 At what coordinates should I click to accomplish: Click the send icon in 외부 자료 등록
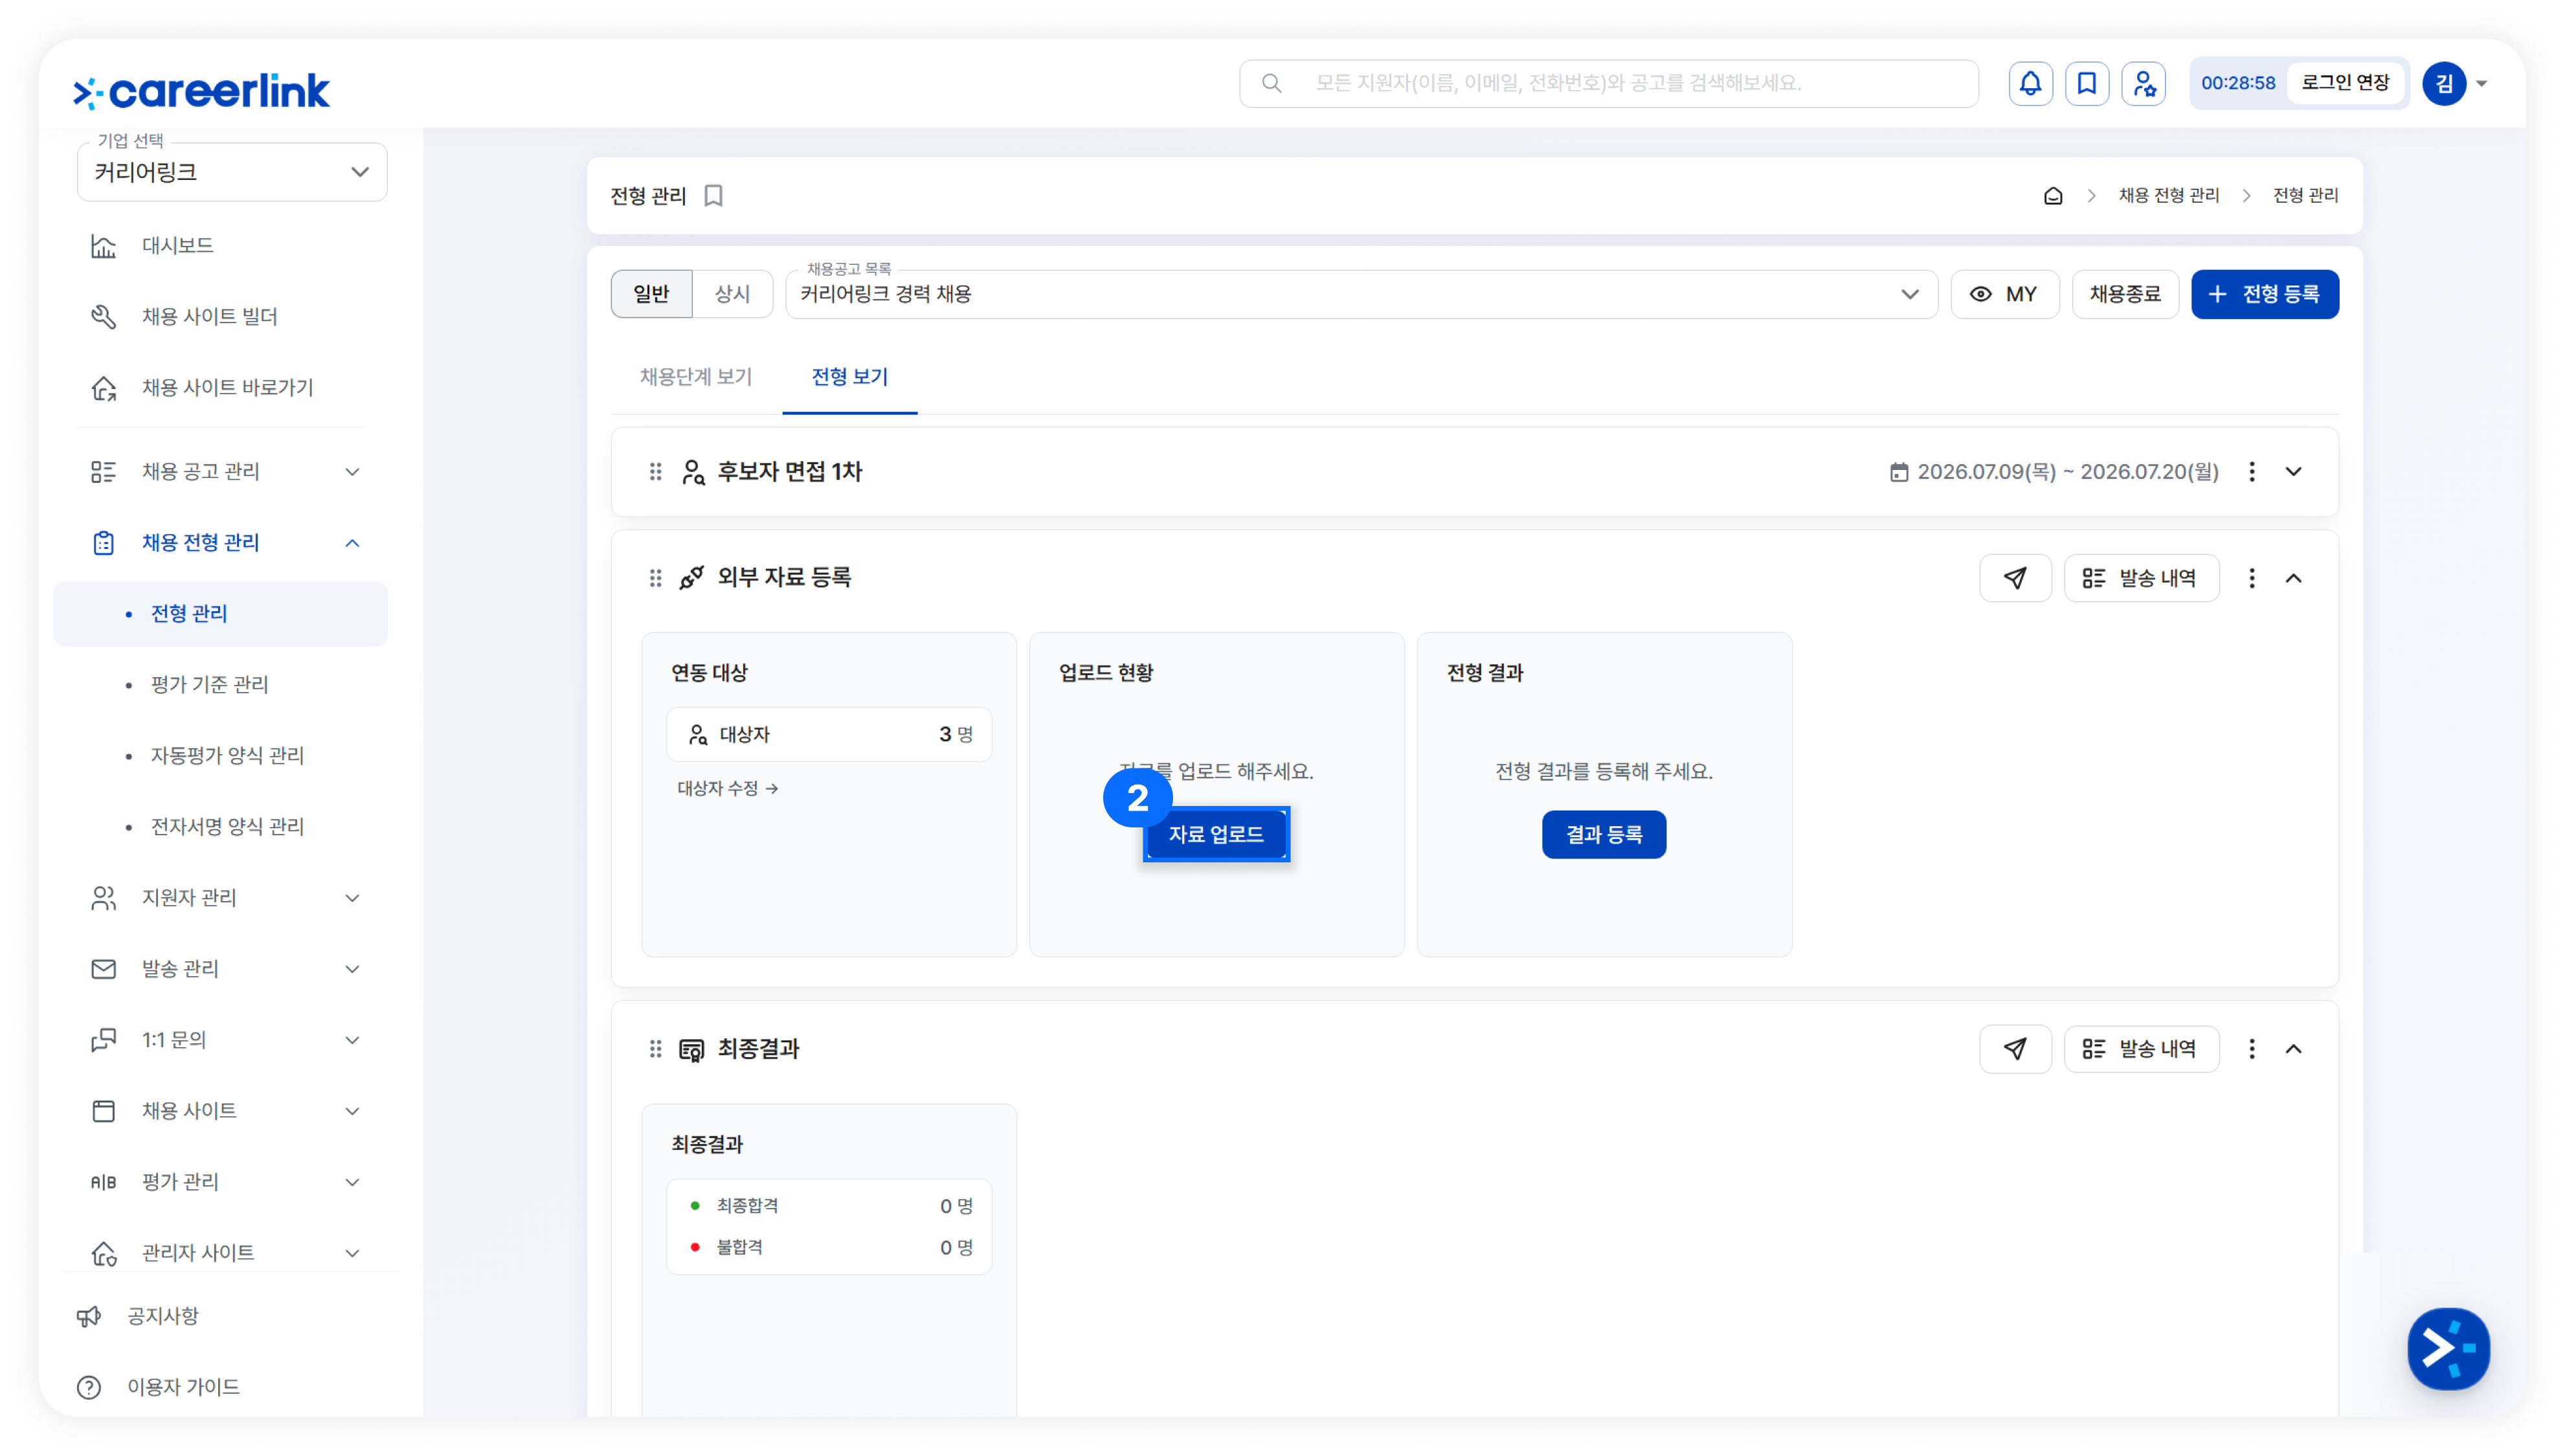(2014, 578)
